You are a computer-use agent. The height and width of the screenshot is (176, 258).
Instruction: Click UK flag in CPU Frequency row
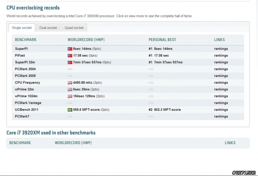[70, 83]
